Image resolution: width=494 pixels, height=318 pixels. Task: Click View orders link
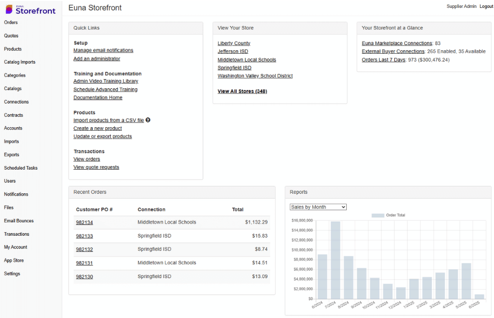tap(86, 159)
